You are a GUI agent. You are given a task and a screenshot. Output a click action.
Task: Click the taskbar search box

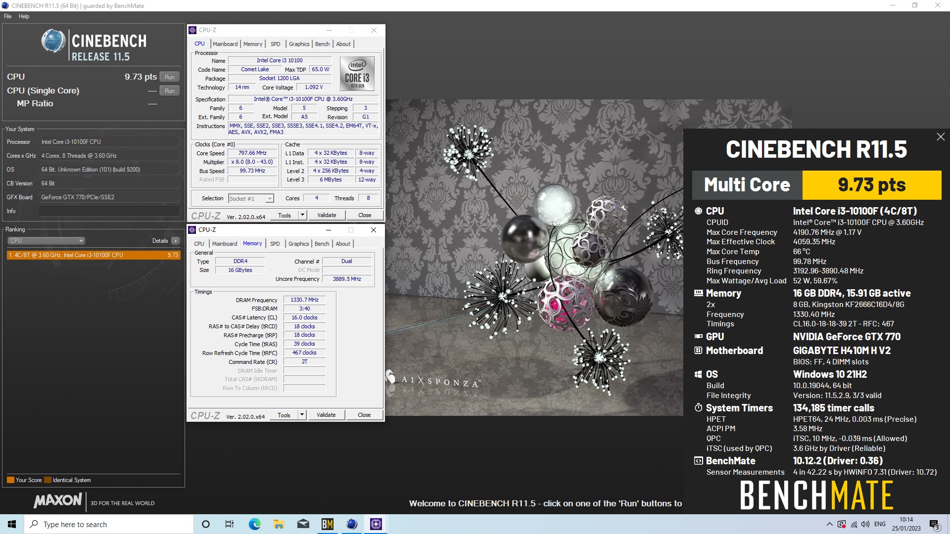pos(109,524)
